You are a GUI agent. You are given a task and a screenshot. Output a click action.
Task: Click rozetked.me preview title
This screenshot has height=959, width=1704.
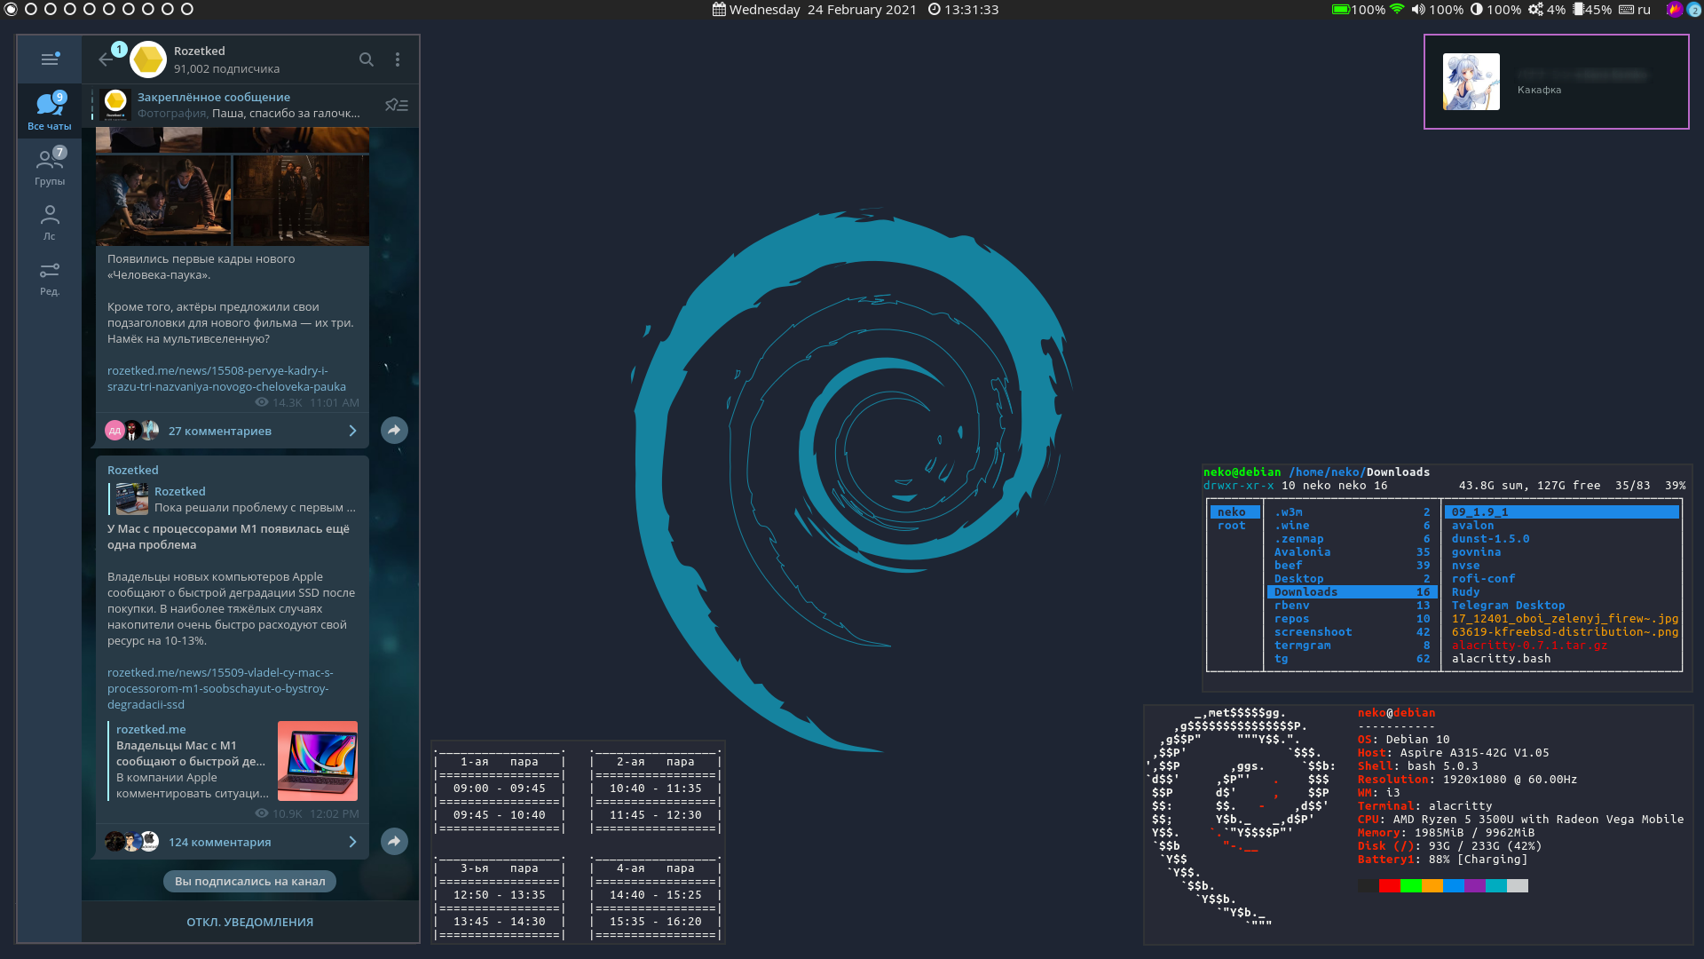(151, 729)
